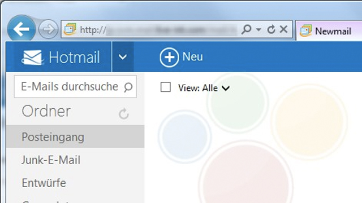Click the browser forward arrow button
This screenshot has height=203, width=362.
click(48, 29)
